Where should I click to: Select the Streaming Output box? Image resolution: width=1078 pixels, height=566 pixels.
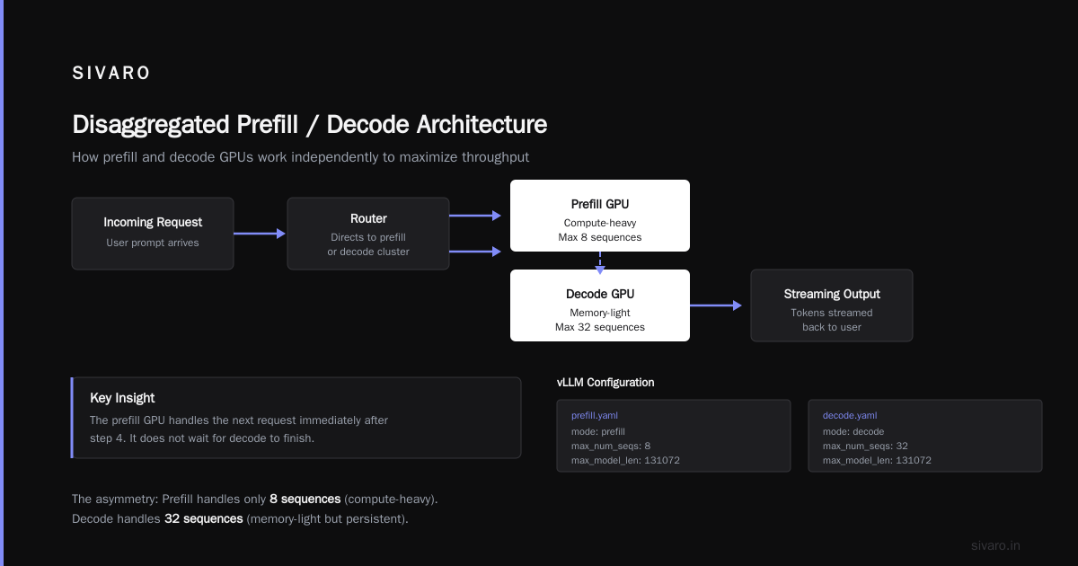point(832,305)
